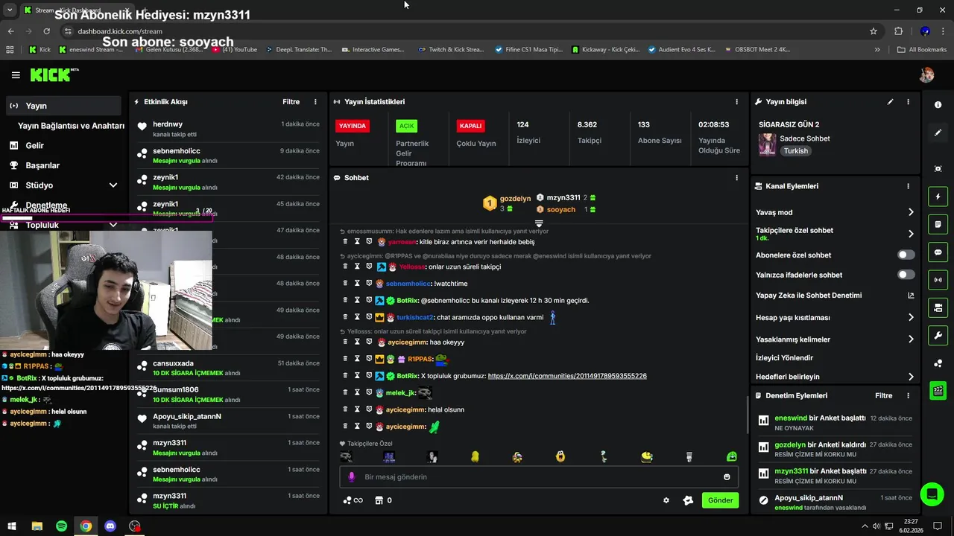The image size is (954, 536).
Task: Expand Takipçilere özel sohbet options
Action: 911,234
